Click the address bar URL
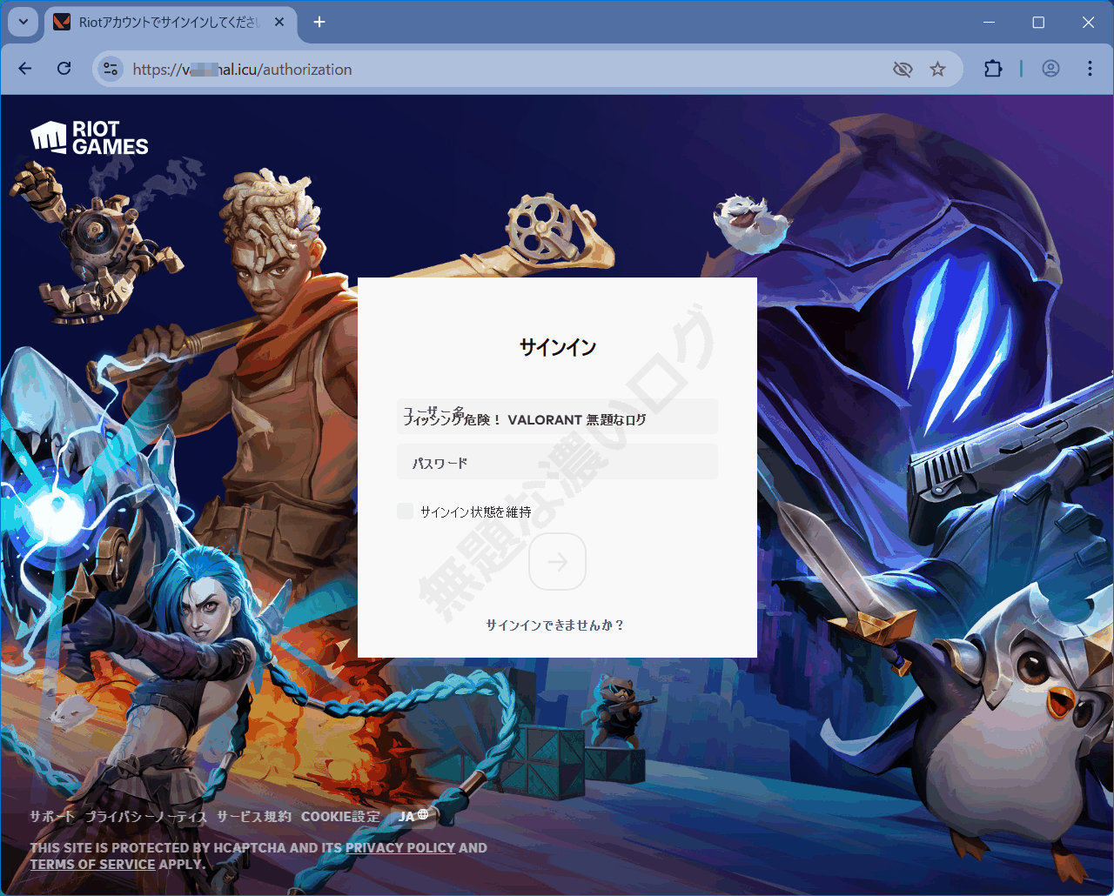 point(243,70)
